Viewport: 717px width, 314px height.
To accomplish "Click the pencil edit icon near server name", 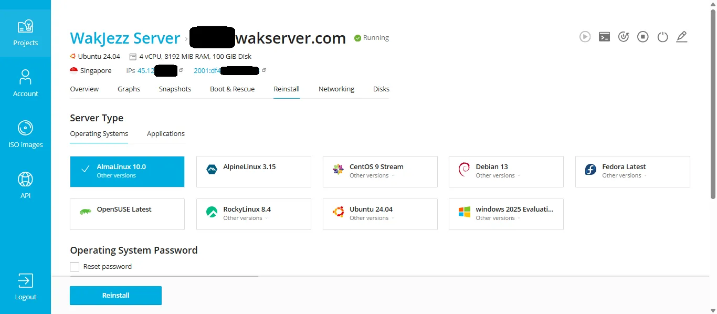I will 681,37.
